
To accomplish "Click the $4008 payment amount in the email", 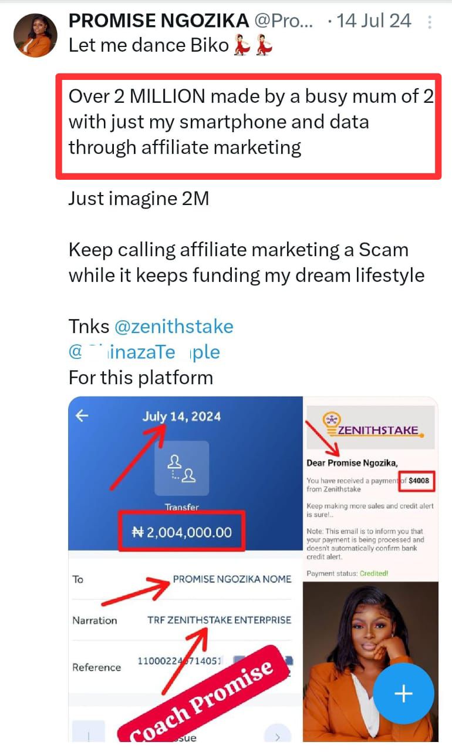I will (419, 481).
